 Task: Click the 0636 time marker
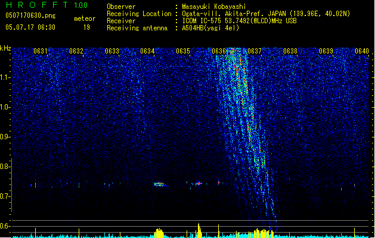(219, 51)
